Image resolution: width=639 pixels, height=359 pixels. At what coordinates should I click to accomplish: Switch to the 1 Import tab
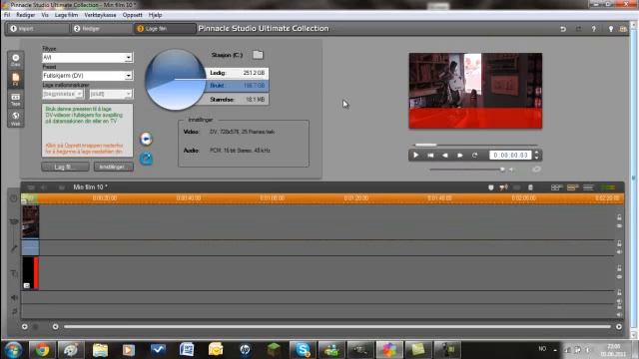[38, 29]
